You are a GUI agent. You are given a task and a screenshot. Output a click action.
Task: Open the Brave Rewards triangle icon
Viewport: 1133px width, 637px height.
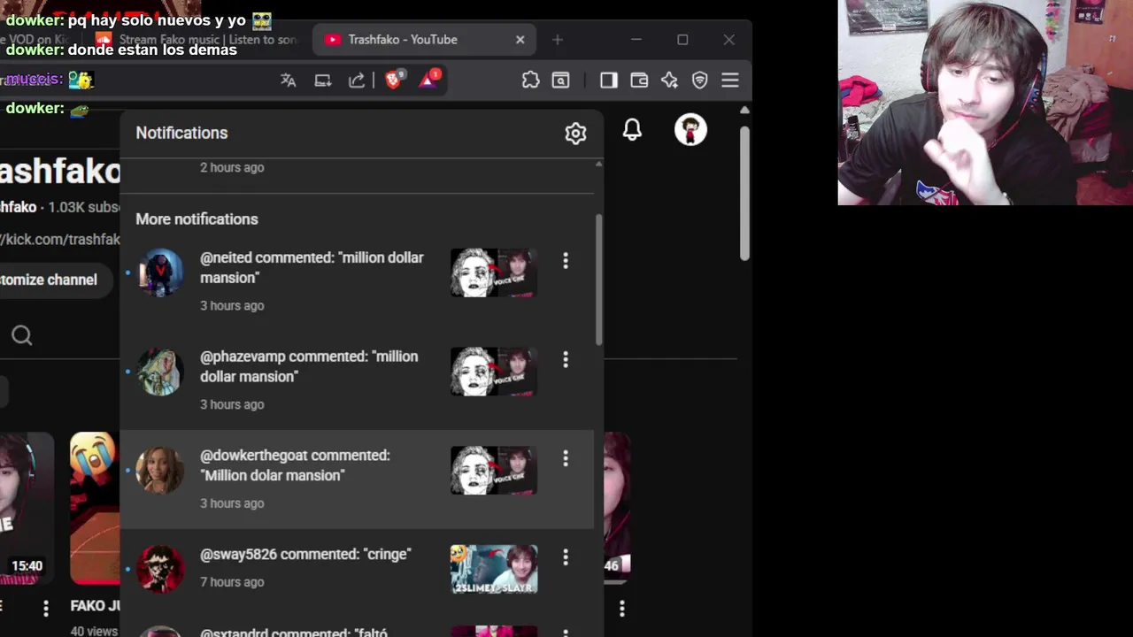tap(429, 80)
